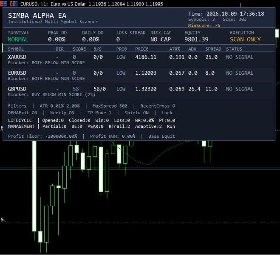Select the XAUUSD symbol row name
The image size is (280, 255).
tap(17, 57)
